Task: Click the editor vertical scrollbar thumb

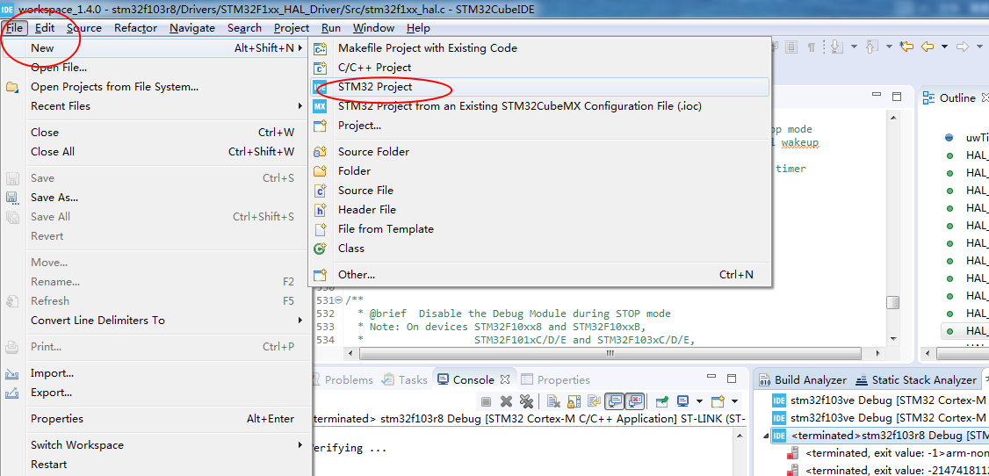Action: (892, 303)
